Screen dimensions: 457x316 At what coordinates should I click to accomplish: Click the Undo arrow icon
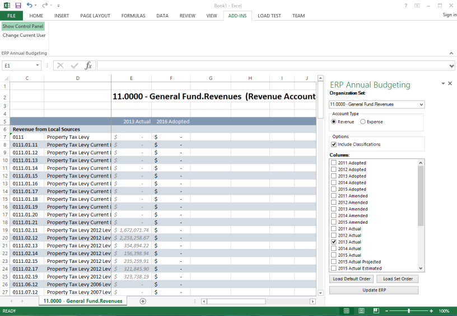[x=29, y=5]
